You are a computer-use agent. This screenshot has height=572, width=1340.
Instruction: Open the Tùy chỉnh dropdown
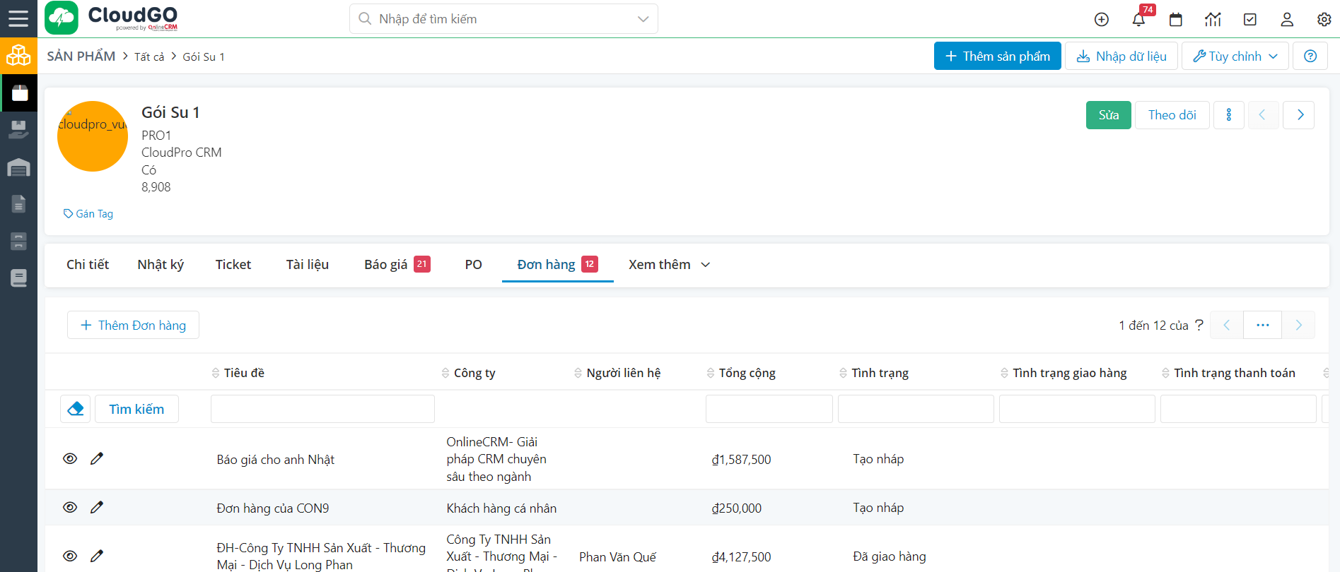1235,56
